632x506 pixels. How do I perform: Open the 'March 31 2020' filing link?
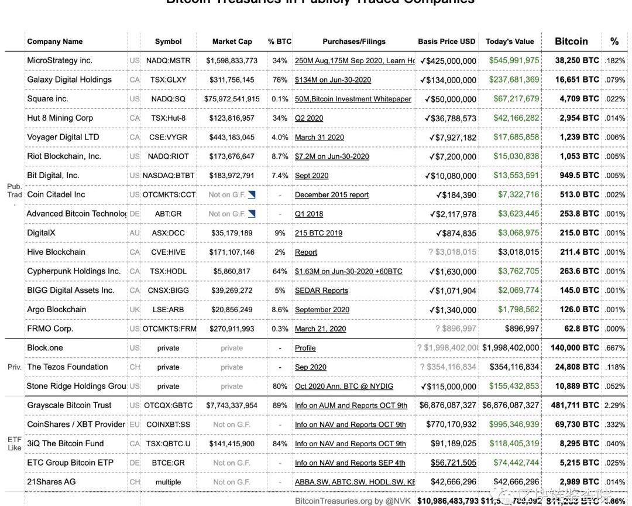[320, 137]
